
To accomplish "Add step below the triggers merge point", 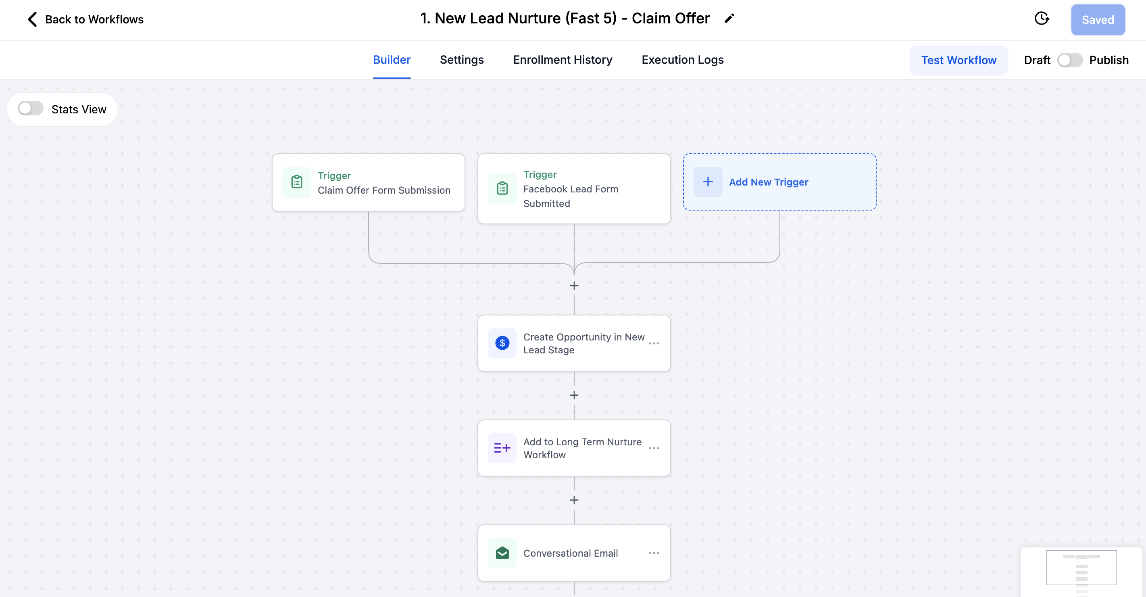I will (574, 285).
